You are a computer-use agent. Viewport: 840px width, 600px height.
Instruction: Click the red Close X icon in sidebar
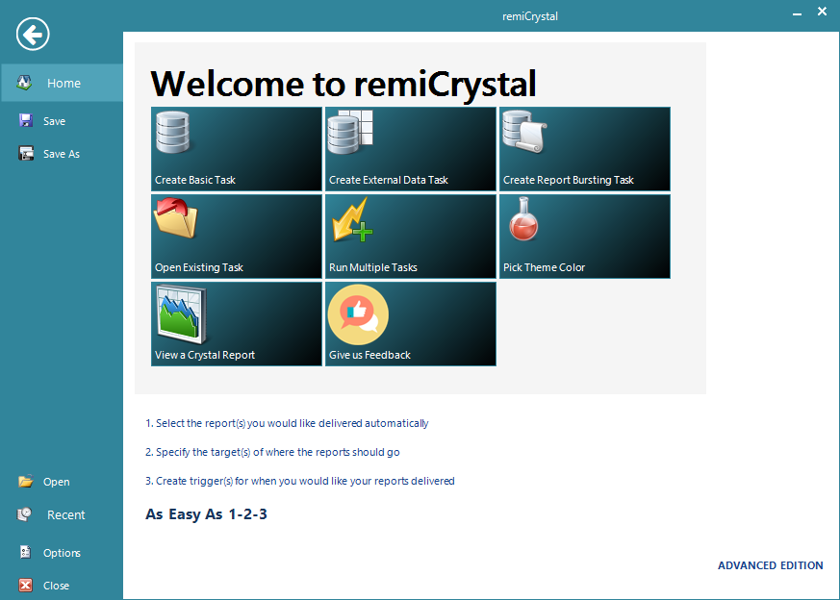coord(26,585)
